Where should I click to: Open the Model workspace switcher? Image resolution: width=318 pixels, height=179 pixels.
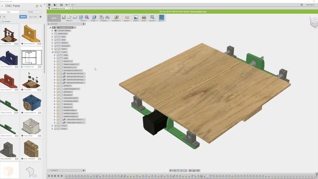[x=54, y=18]
